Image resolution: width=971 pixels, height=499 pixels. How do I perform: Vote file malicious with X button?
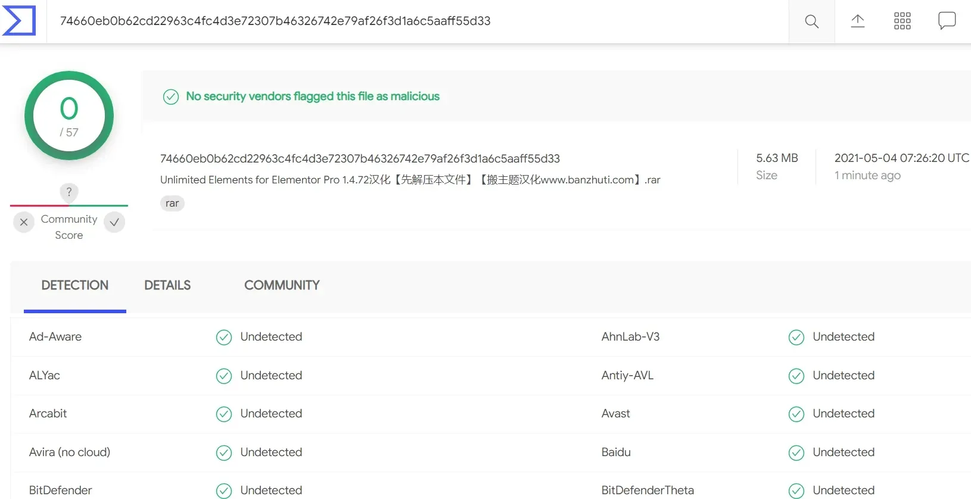tap(24, 222)
